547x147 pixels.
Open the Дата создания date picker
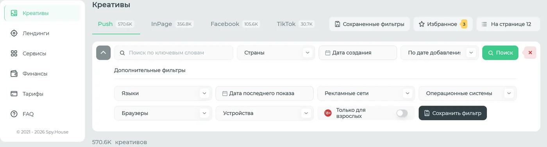(358, 53)
